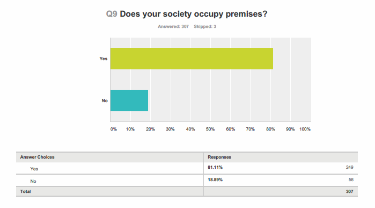The height and width of the screenshot is (208, 375).
Task: Click the Answer Choices column header
Action: (38, 157)
